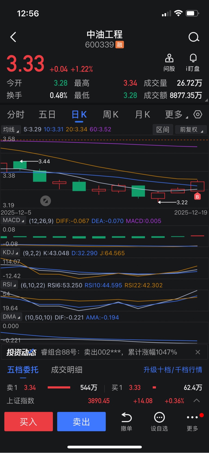209x453 pixels.
Task: Tap the 融 margin badge
Action: (120, 45)
